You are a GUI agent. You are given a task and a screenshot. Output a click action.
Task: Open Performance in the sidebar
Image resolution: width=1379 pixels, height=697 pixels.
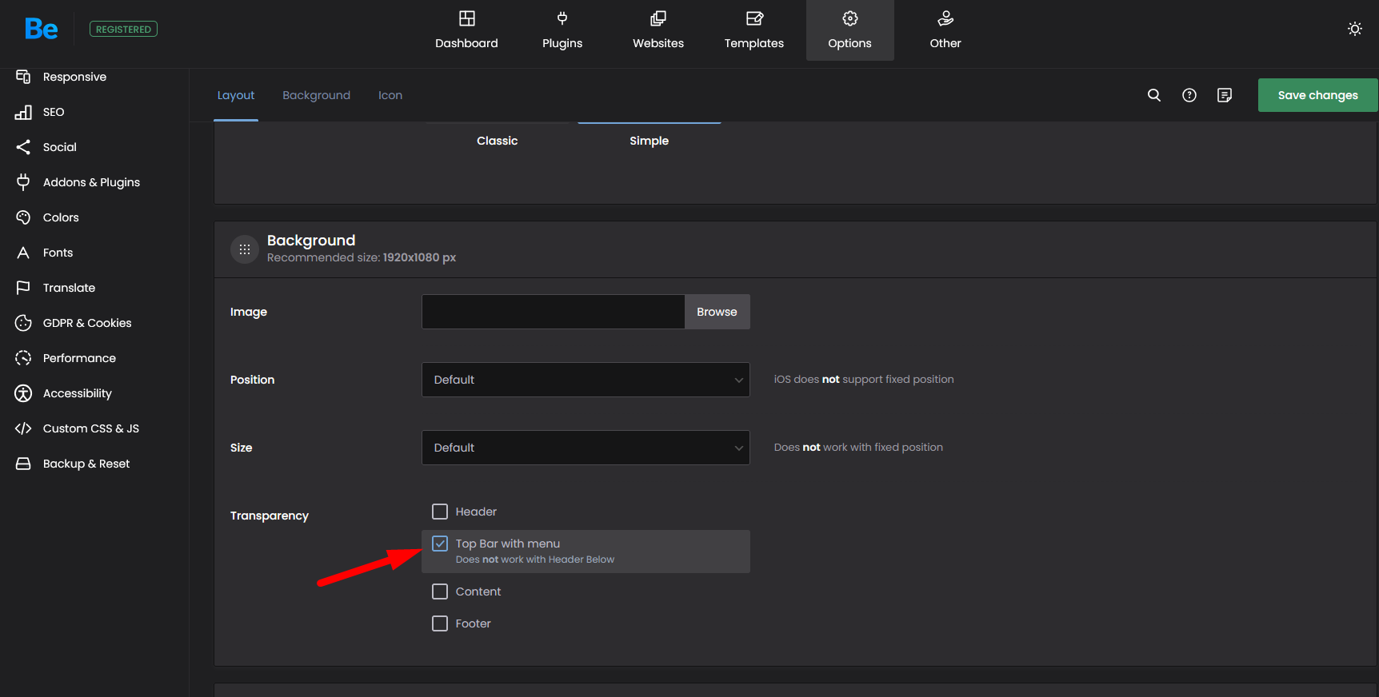(x=79, y=358)
